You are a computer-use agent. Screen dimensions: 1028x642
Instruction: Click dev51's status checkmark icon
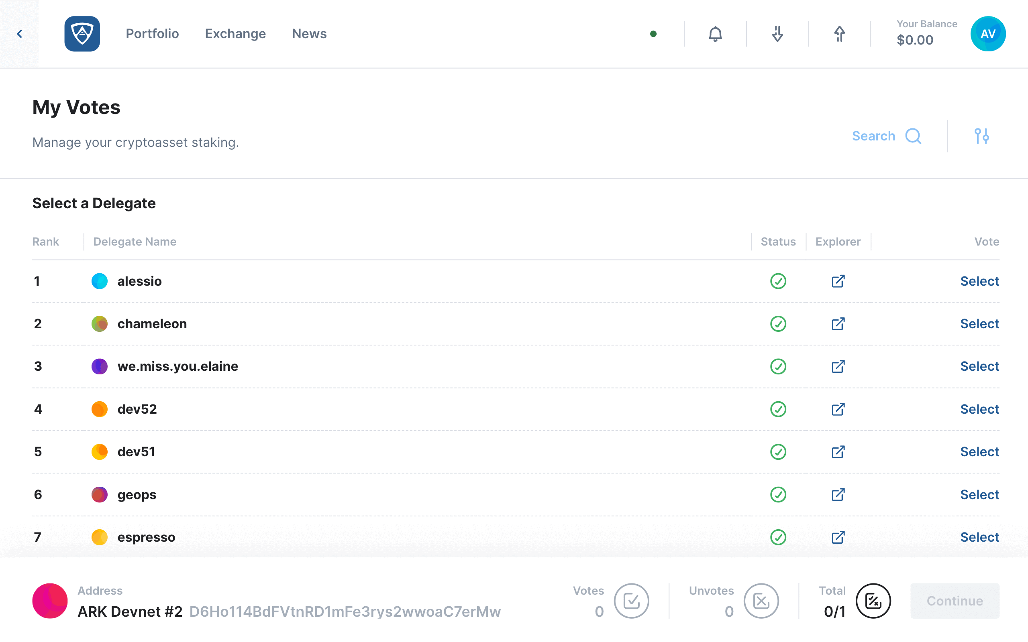778,452
